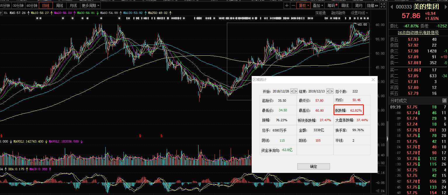Viewport: 448px width, 195px height.
Task: Click the minus zoom-out chart icon
Action: click(293, 6)
